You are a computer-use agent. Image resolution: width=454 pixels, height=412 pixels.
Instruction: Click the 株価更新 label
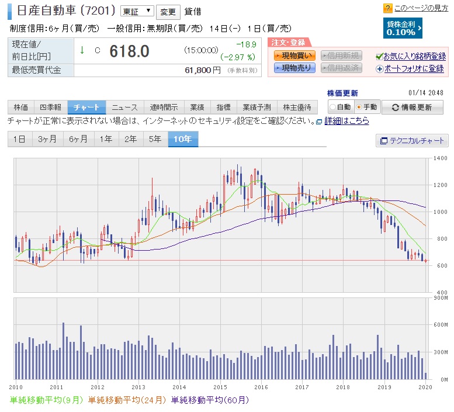(342, 94)
